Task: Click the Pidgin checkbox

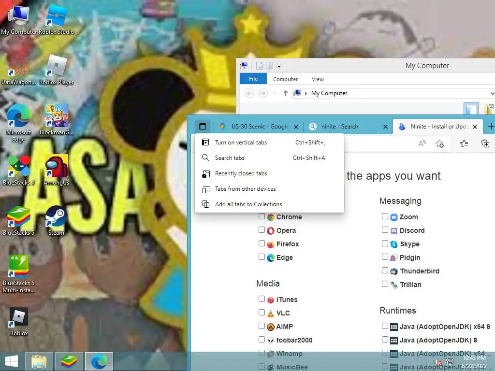Action: [385, 257]
